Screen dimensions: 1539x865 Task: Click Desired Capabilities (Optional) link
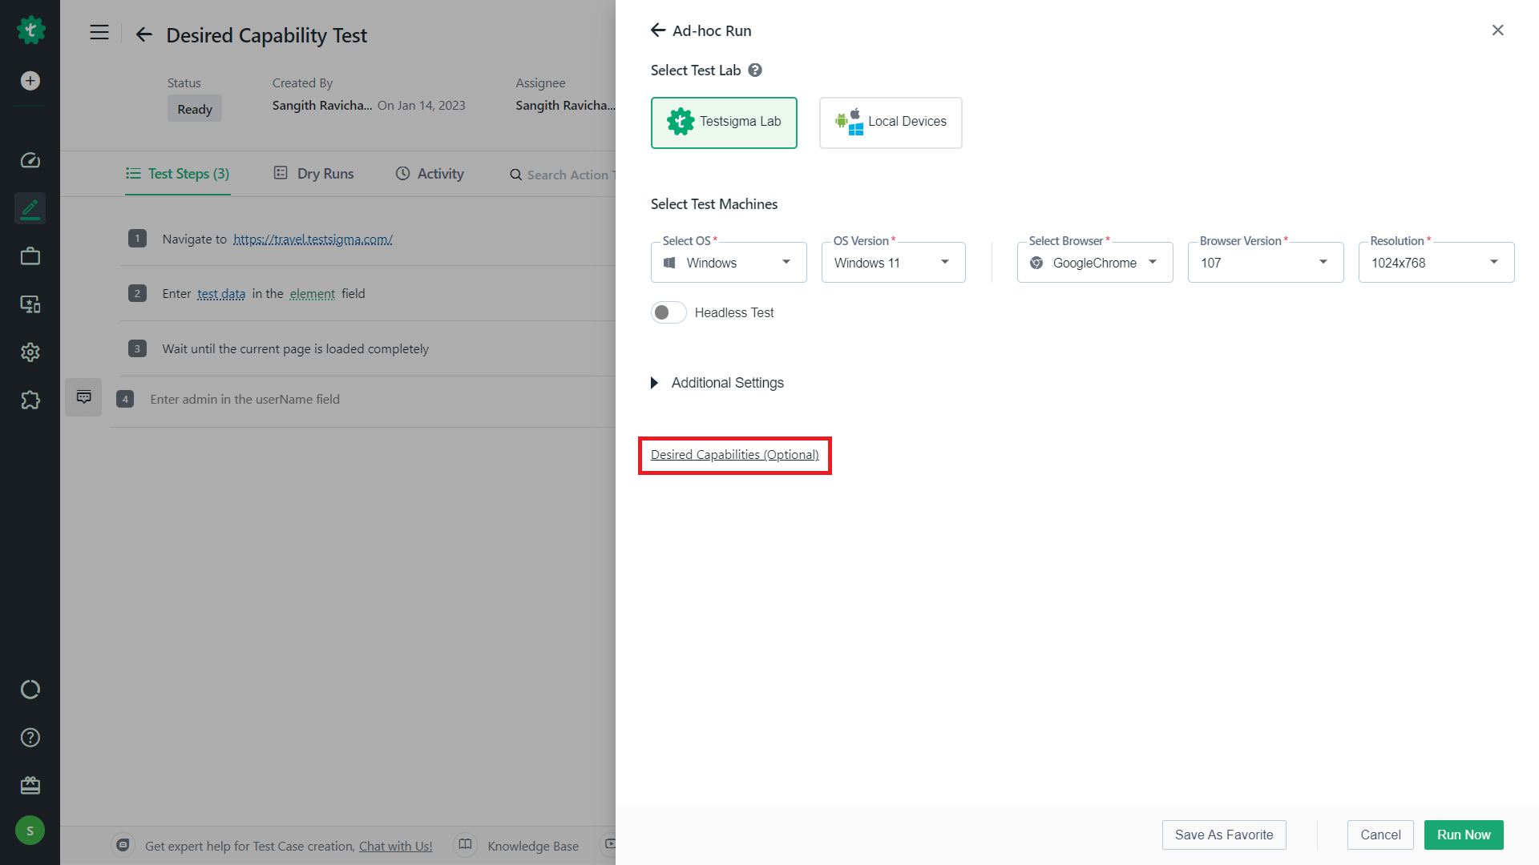[x=735, y=455]
